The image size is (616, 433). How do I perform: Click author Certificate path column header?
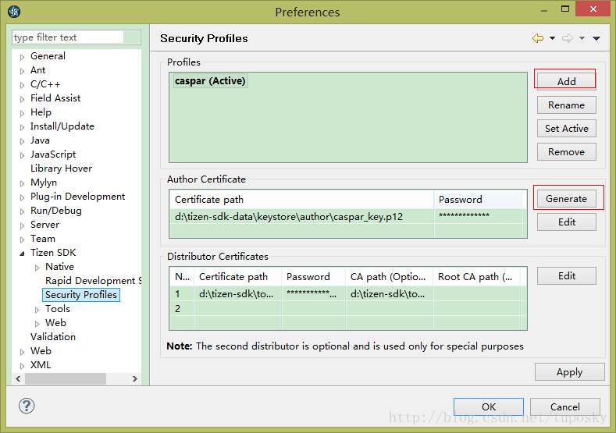(x=301, y=200)
